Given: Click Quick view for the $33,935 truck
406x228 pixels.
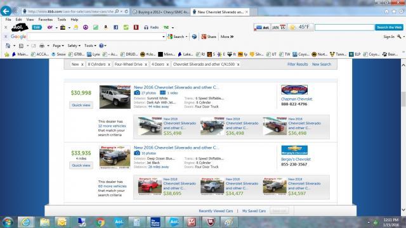Looking at the screenshot, I should coord(81,165).
